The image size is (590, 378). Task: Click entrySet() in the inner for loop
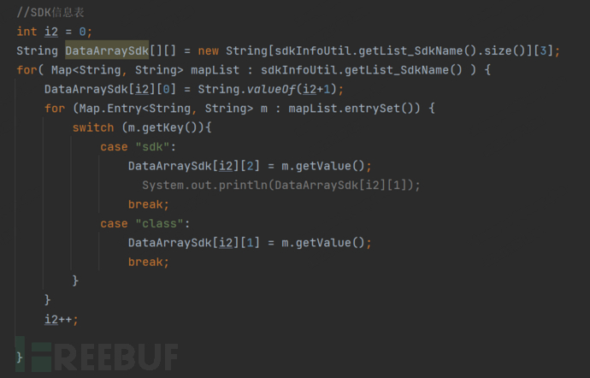pos(379,109)
